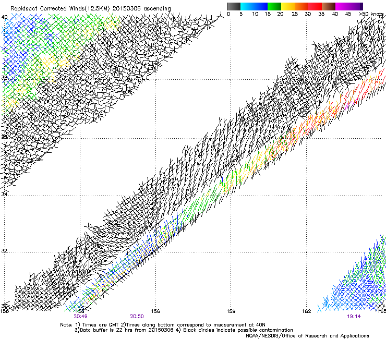Click the '20150306 ascending' date text in title
386x339 pixels.
[141, 8]
